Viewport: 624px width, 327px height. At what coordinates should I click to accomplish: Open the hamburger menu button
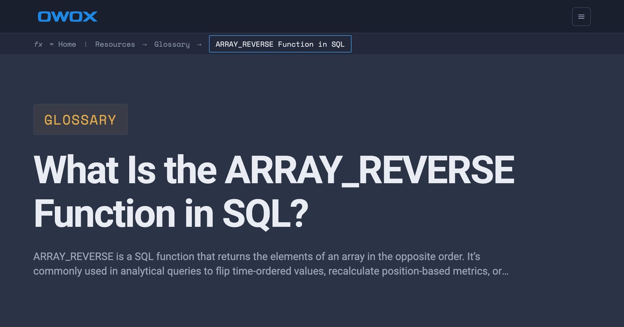(x=581, y=16)
